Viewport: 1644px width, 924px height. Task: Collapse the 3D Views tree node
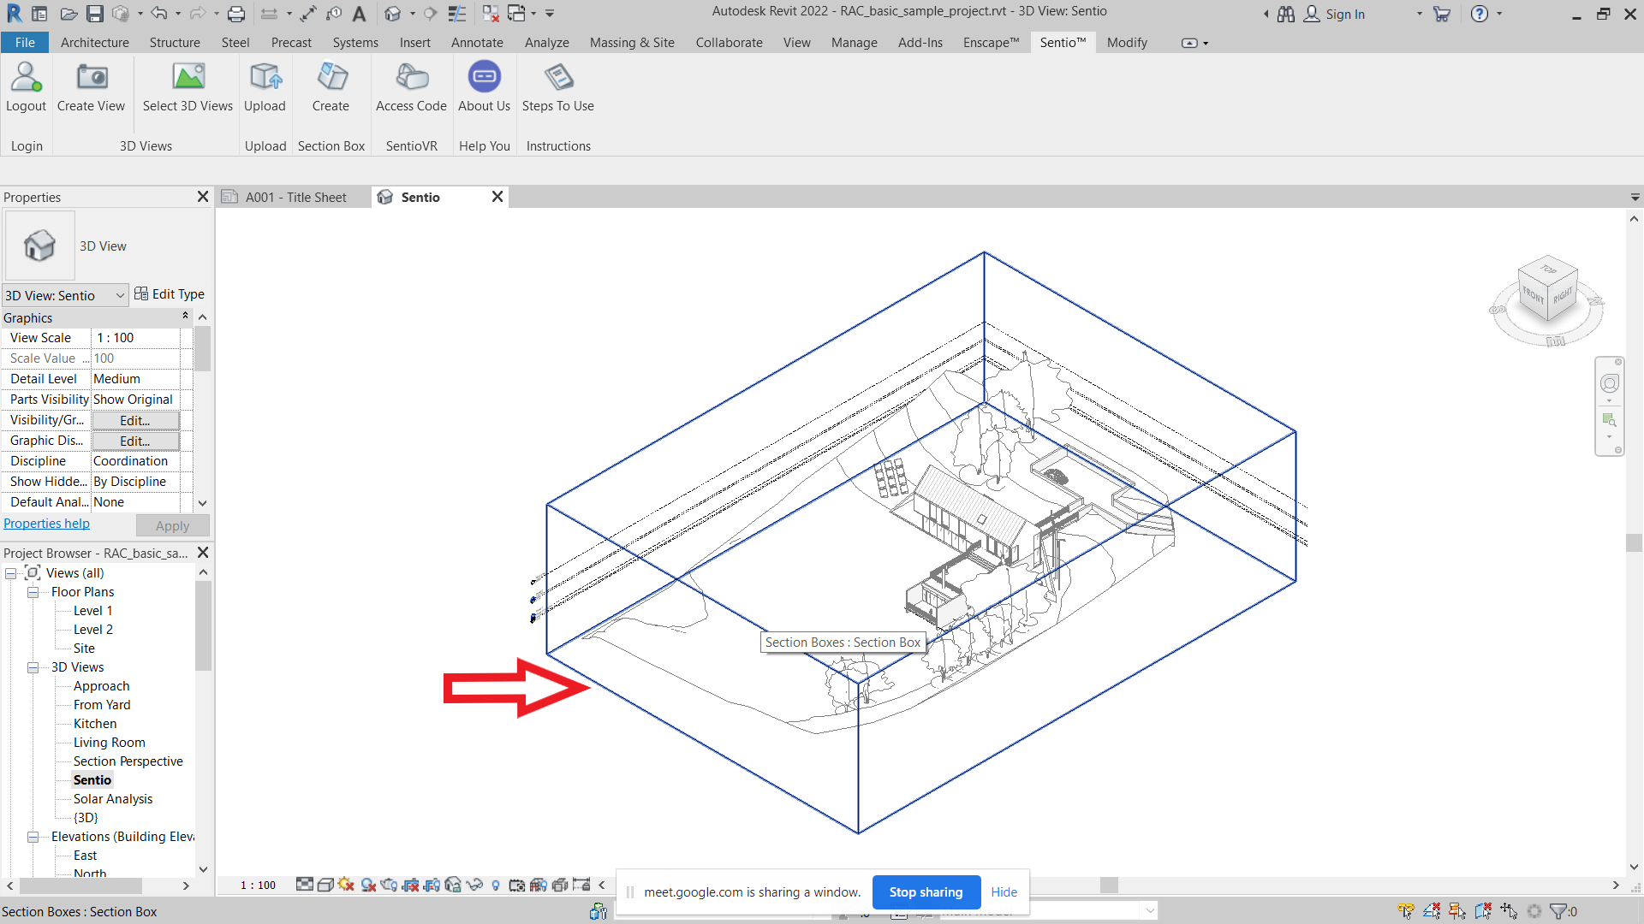[x=33, y=667]
